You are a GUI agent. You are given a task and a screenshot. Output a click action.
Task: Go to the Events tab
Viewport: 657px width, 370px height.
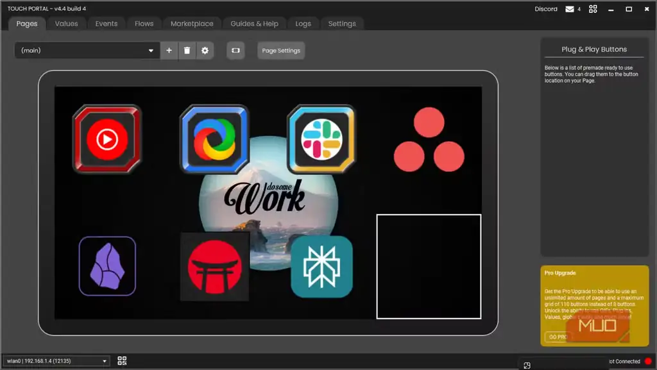coord(107,24)
